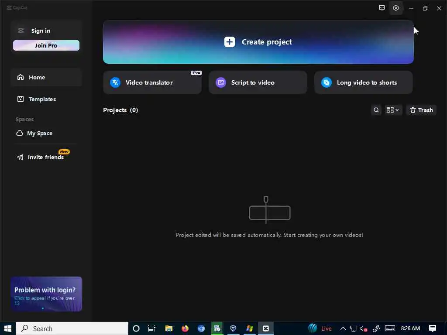Click the Problem with login banner

click(x=46, y=294)
